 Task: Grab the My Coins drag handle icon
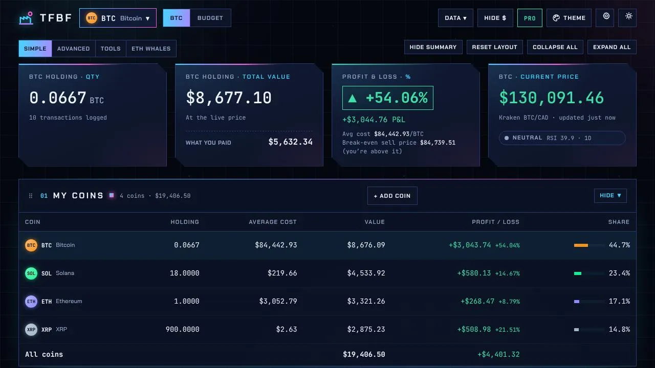coord(31,196)
